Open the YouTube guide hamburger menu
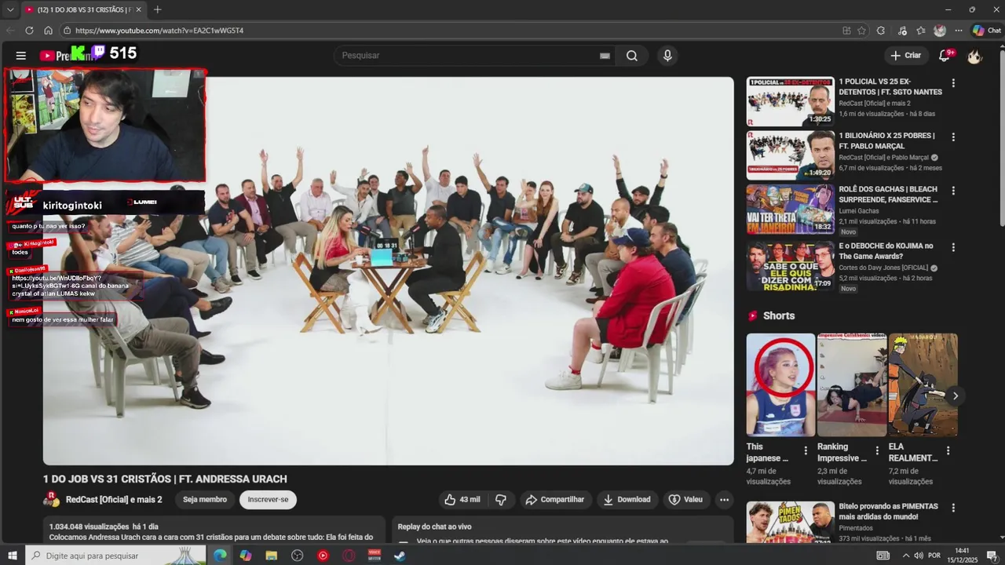Image resolution: width=1005 pixels, height=565 pixels. 21,56
